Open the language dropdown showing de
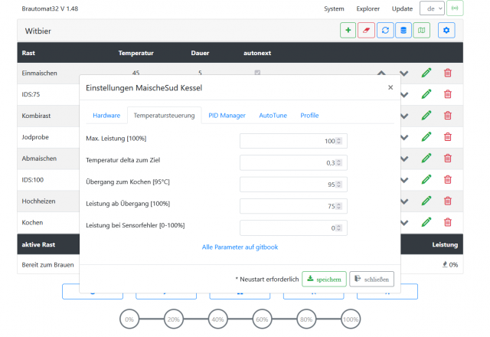 [432, 8]
